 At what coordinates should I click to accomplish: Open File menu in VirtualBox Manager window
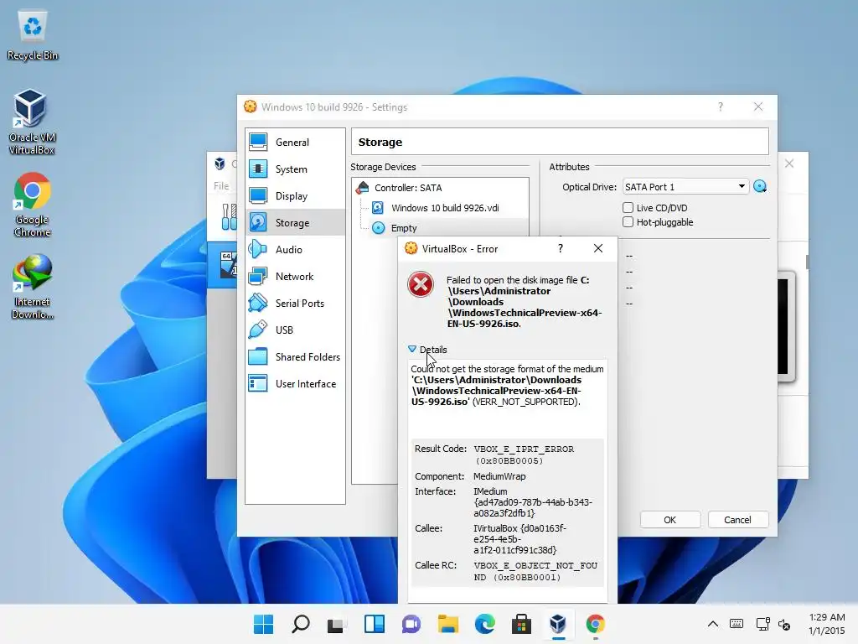point(221,186)
